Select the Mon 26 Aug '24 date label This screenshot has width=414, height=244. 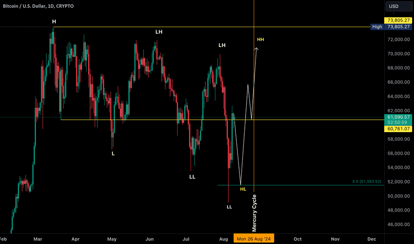pos(254,239)
